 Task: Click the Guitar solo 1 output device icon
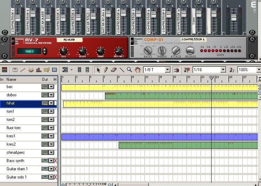(45, 177)
